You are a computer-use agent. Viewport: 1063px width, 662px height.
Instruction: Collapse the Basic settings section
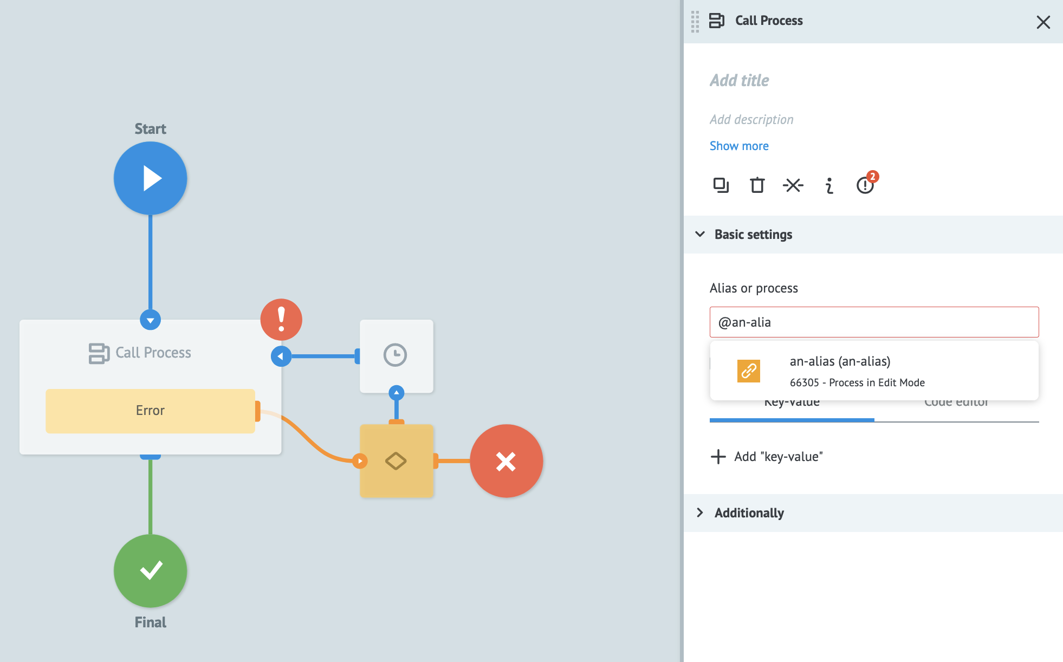click(699, 234)
